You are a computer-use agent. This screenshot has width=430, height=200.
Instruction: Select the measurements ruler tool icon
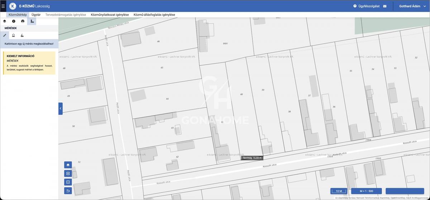(32, 21)
